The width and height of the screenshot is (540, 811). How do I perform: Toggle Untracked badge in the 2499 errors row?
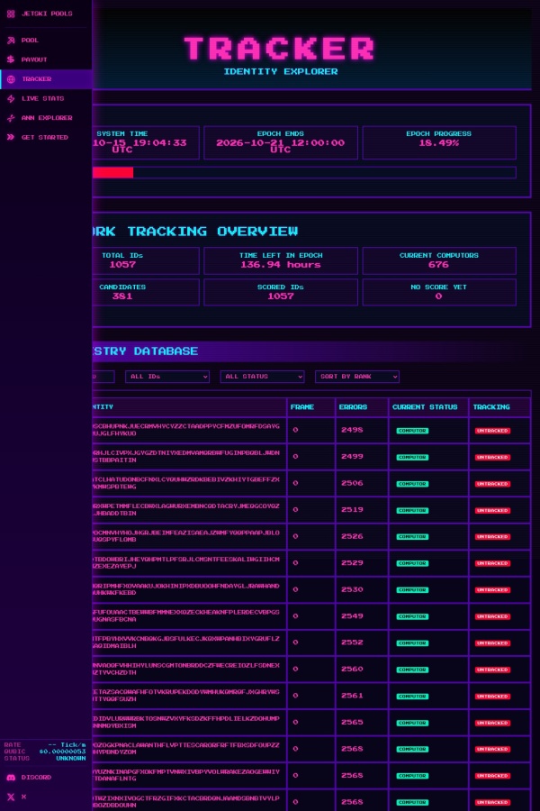point(492,457)
